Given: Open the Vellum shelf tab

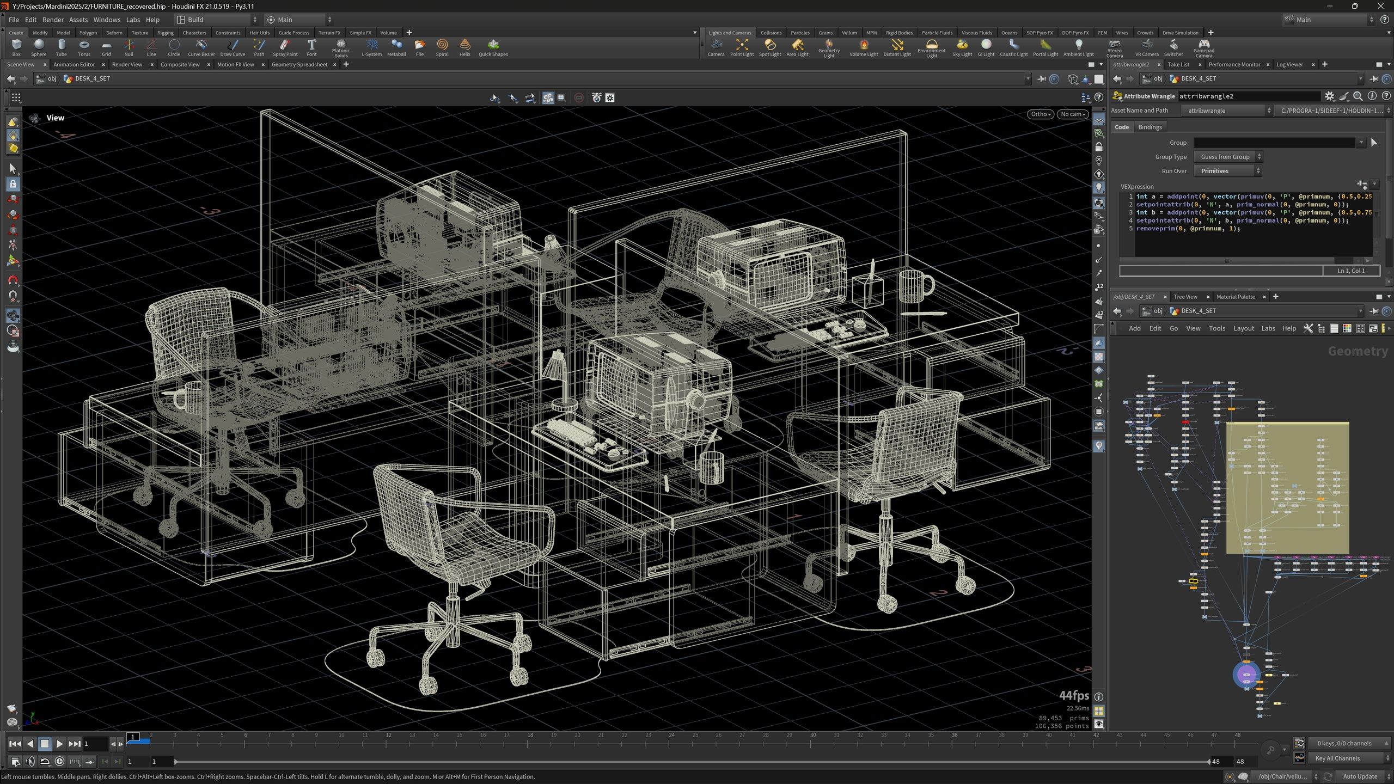Looking at the screenshot, I should [849, 33].
